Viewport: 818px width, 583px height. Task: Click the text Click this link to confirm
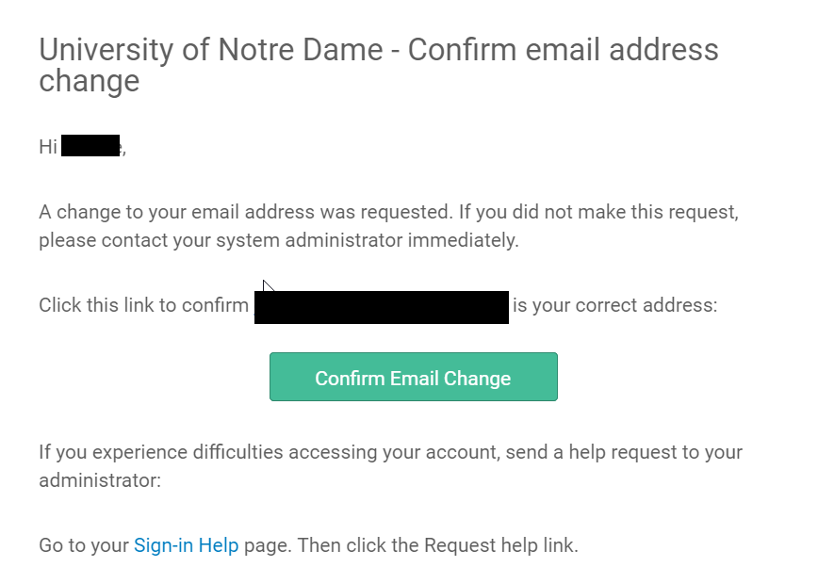click(x=144, y=305)
